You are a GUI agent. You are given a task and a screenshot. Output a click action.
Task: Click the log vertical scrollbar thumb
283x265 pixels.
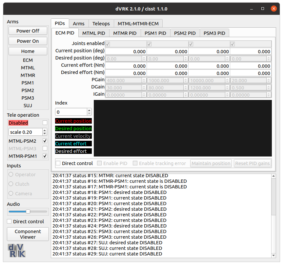[x=273, y=197]
